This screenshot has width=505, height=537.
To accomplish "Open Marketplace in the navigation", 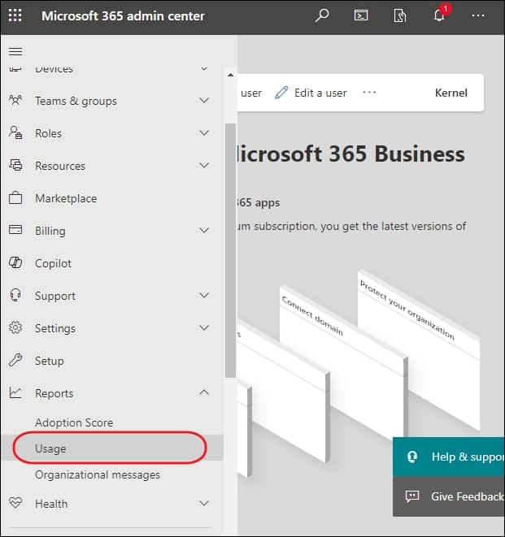I will tap(111, 198).
